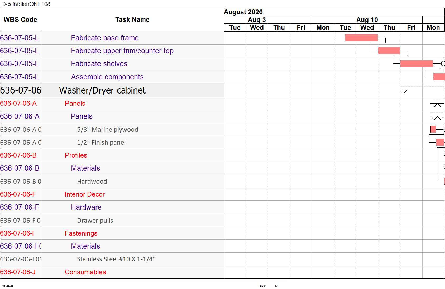Click the Stainless Steel #10 X 1-1/4" row
Screen dimensions: 445x289
point(112,259)
